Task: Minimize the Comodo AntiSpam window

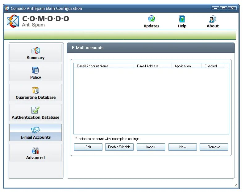Action: pyautogui.click(x=215, y=8)
